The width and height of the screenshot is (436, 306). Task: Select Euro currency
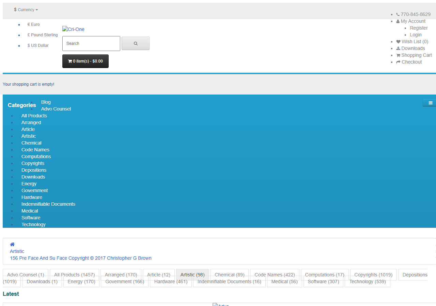pyautogui.click(x=33, y=24)
